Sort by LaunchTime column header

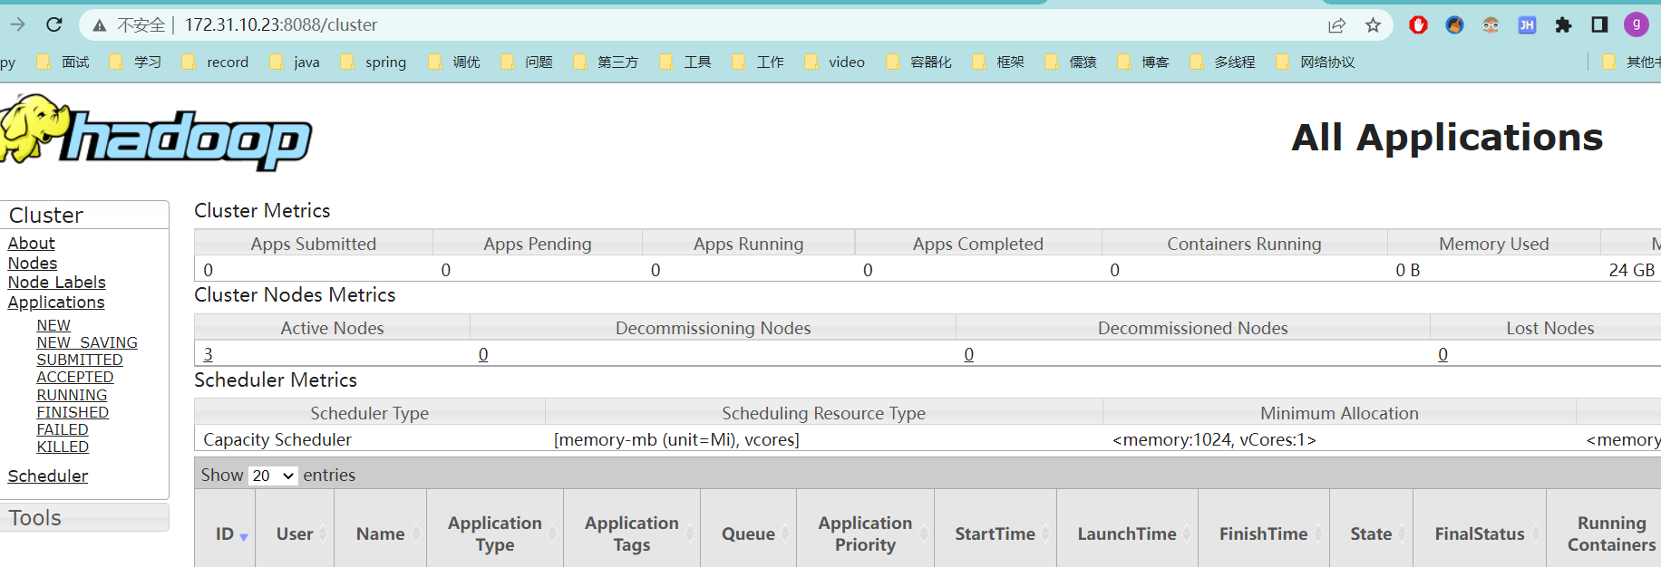pos(1127,534)
